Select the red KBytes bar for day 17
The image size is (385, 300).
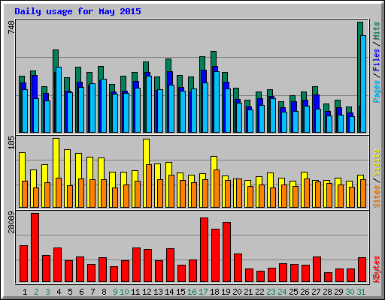coord(204,250)
